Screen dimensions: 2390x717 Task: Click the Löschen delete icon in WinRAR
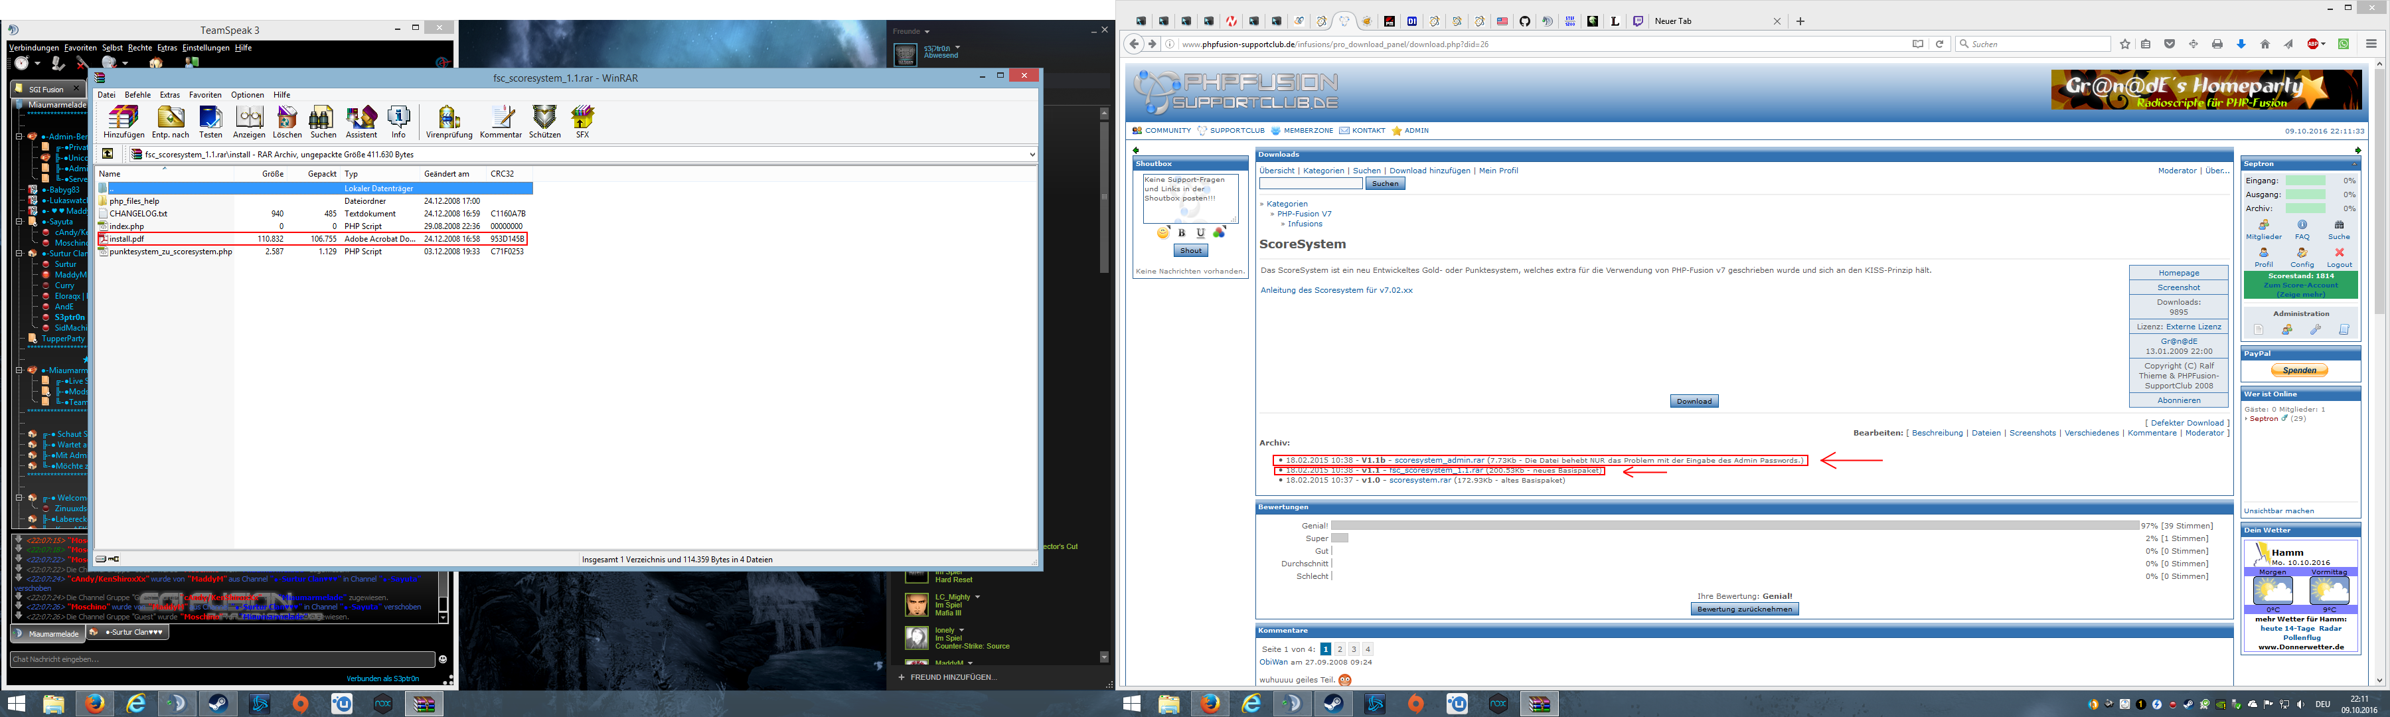click(x=287, y=121)
